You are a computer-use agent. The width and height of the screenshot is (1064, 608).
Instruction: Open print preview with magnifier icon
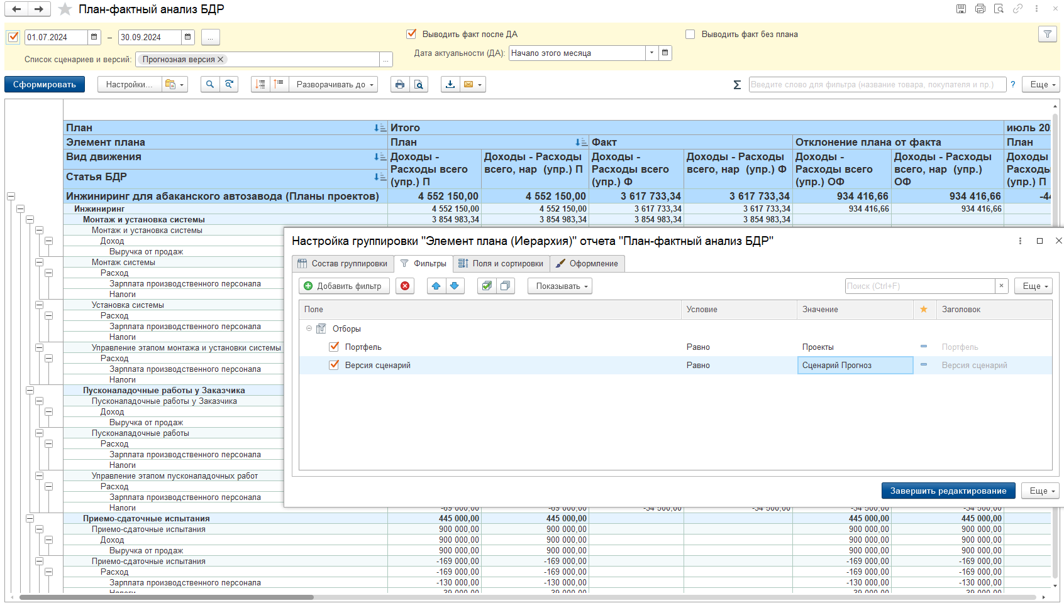click(x=419, y=85)
